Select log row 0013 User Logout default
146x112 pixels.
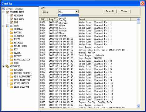[x=88, y=55]
